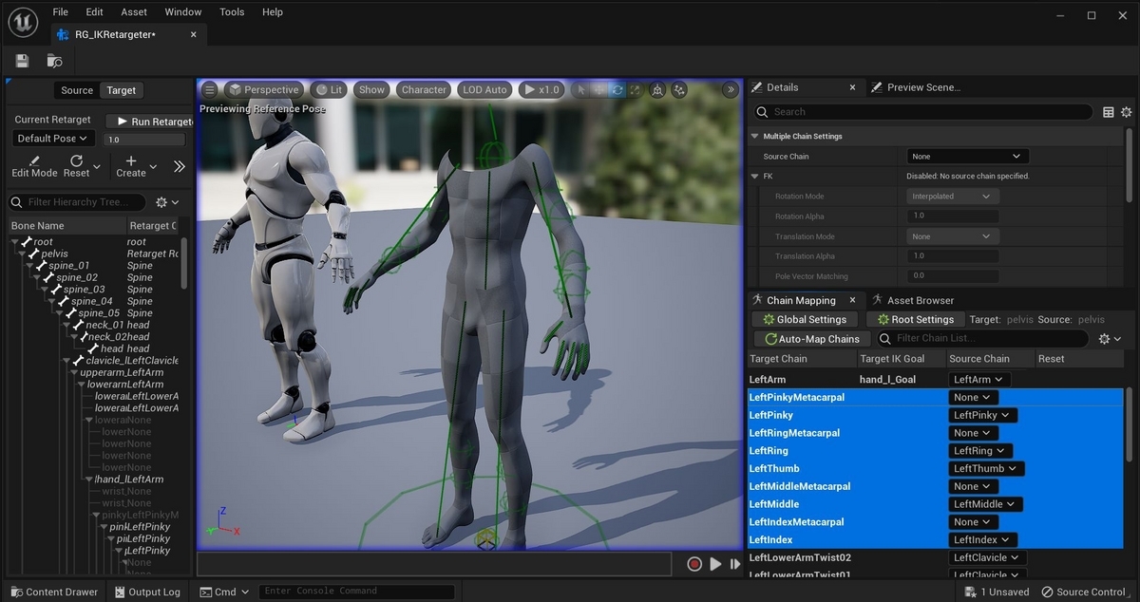This screenshot has height=602, width=1140.
Task: Click the Edit Mode pencil icon
Action: point(34,160)
